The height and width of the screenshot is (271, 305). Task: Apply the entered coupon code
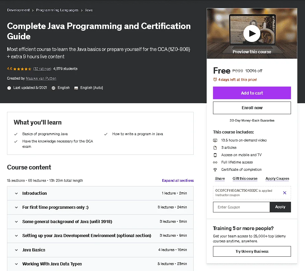pos(280,207)
